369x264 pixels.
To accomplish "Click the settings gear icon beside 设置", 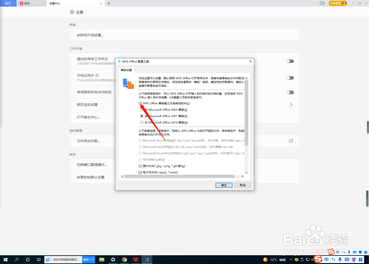I will point(72,12).
